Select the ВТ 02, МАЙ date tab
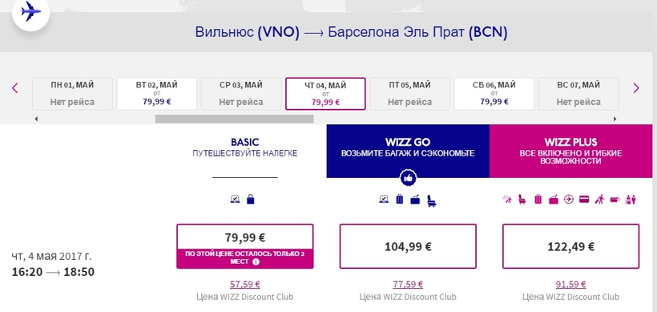 (x=157, y=94)
